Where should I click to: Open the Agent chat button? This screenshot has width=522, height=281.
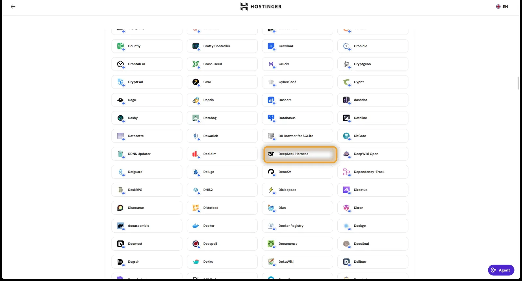[501, 270]
